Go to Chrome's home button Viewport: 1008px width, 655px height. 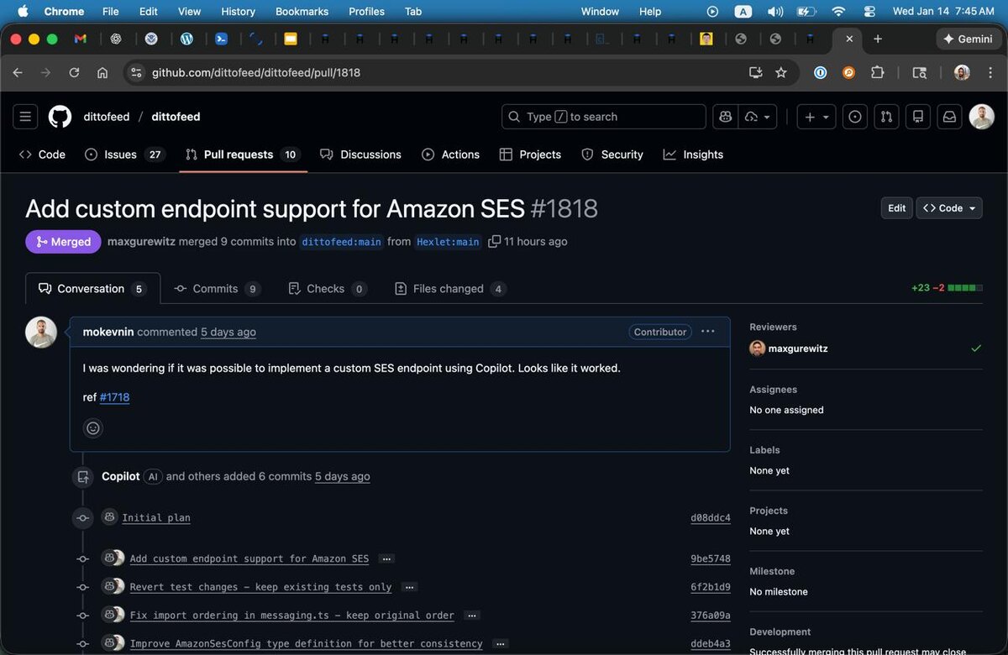(x=102, y=72)
